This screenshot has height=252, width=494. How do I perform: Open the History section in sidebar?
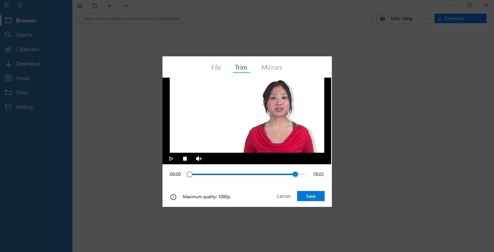[24, 107]
